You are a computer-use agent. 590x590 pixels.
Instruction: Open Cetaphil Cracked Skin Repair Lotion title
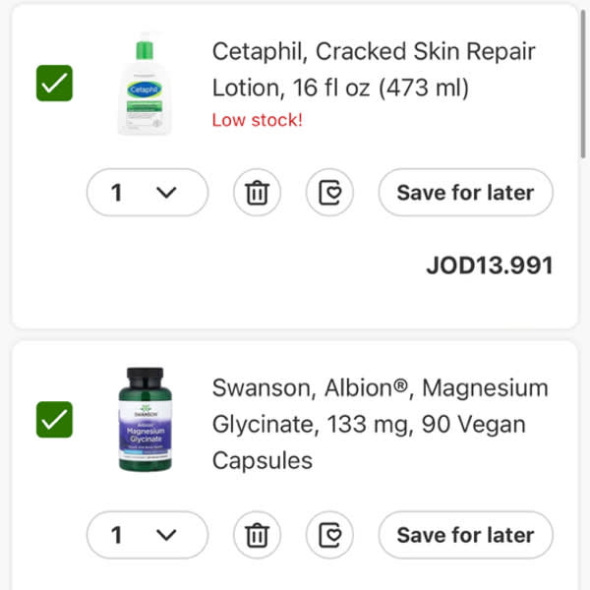(x=374, y=70)
